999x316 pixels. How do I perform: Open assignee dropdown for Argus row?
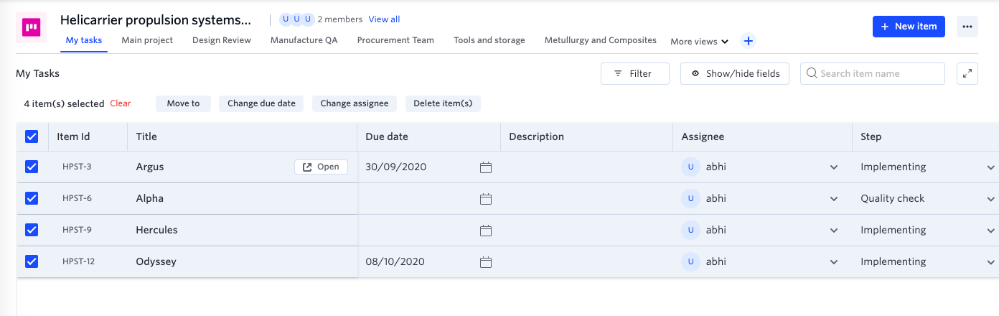pos(833,167)
